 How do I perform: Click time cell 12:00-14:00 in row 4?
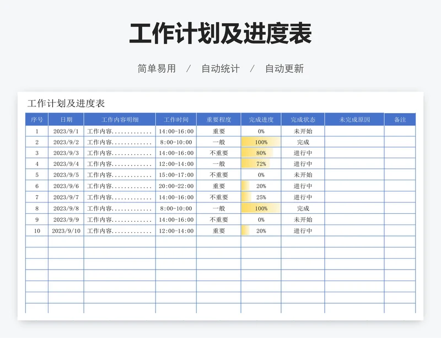click(x=176, y=164)
